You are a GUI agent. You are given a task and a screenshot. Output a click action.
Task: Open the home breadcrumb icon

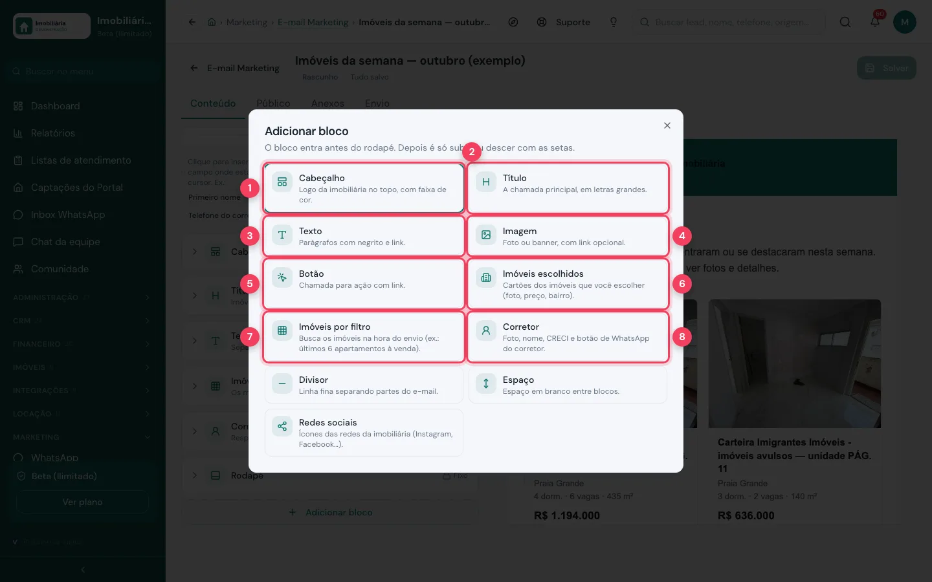click(212, 22)
